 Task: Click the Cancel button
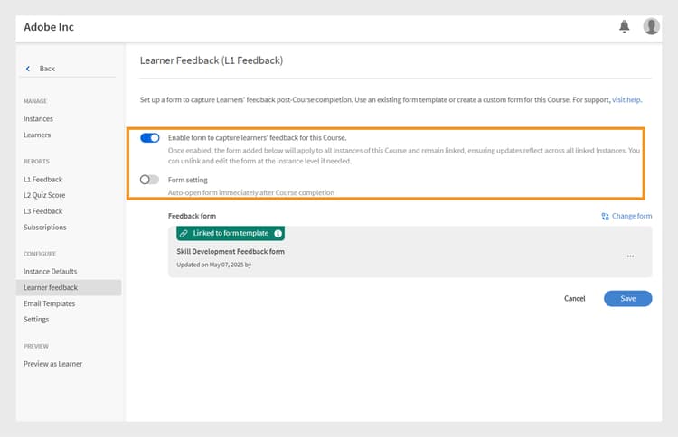click(x=574, y=298)
